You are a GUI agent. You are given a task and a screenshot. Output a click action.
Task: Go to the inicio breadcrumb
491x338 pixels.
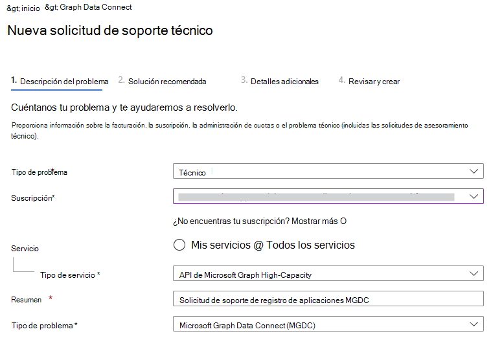tap(30, 8)
